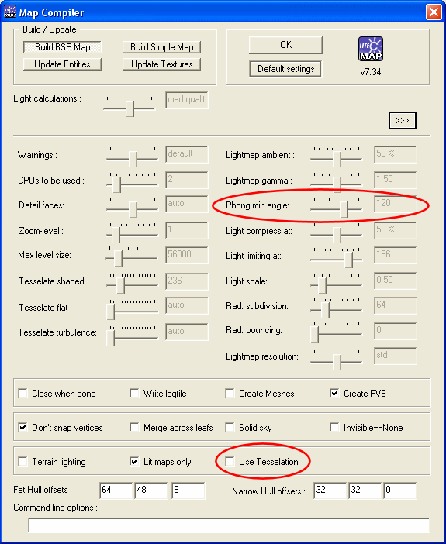Click Narrow Hull offset field with 0
The image size is (446, 544).
[x=399, y=491]
